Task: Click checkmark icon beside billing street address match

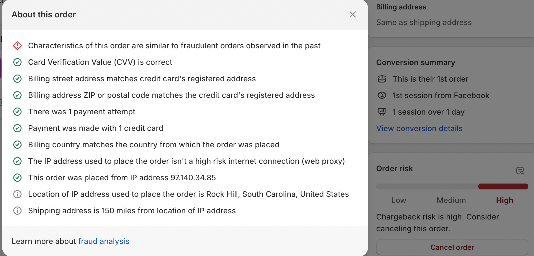Action: click(x=17, y=79)
